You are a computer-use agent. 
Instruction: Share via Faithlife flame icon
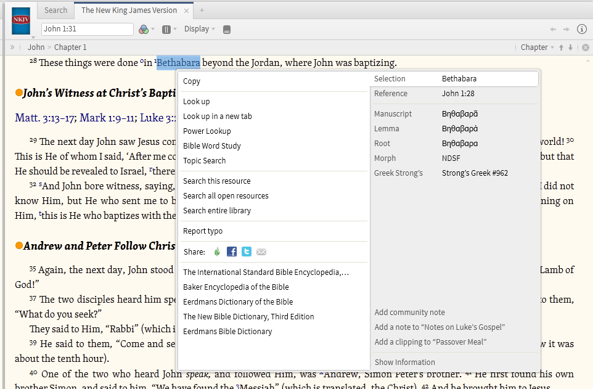[x=217, y=252]
